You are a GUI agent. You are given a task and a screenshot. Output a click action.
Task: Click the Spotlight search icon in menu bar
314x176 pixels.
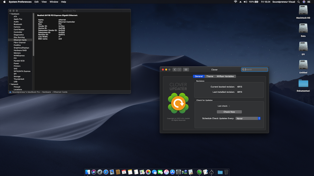[299, 2]
